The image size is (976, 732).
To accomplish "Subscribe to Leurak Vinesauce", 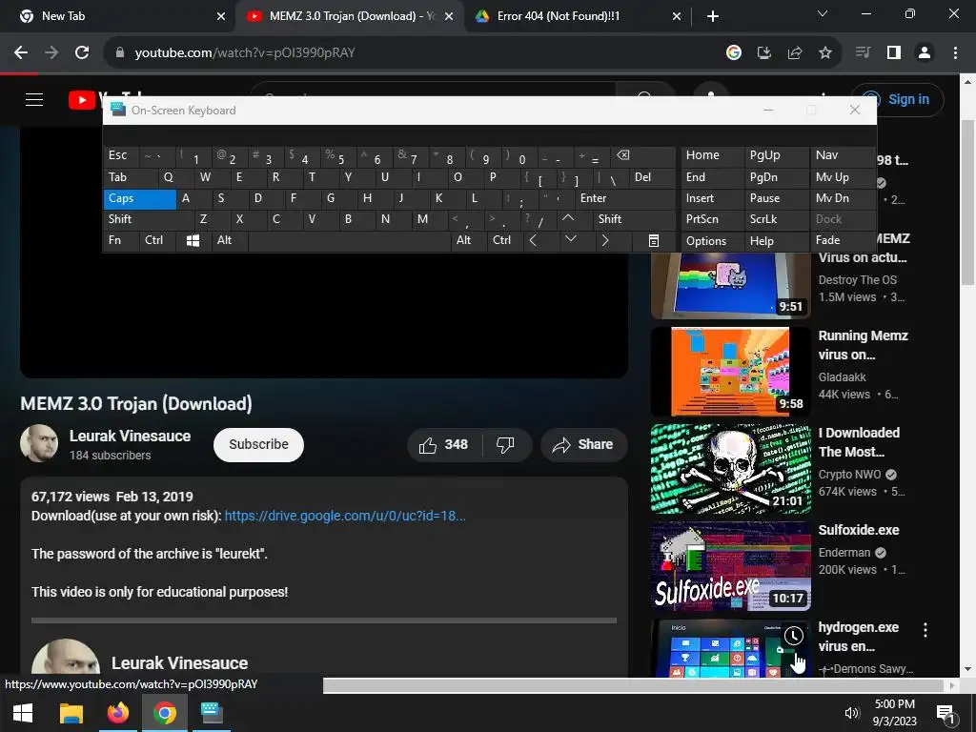I will point(259,444).
